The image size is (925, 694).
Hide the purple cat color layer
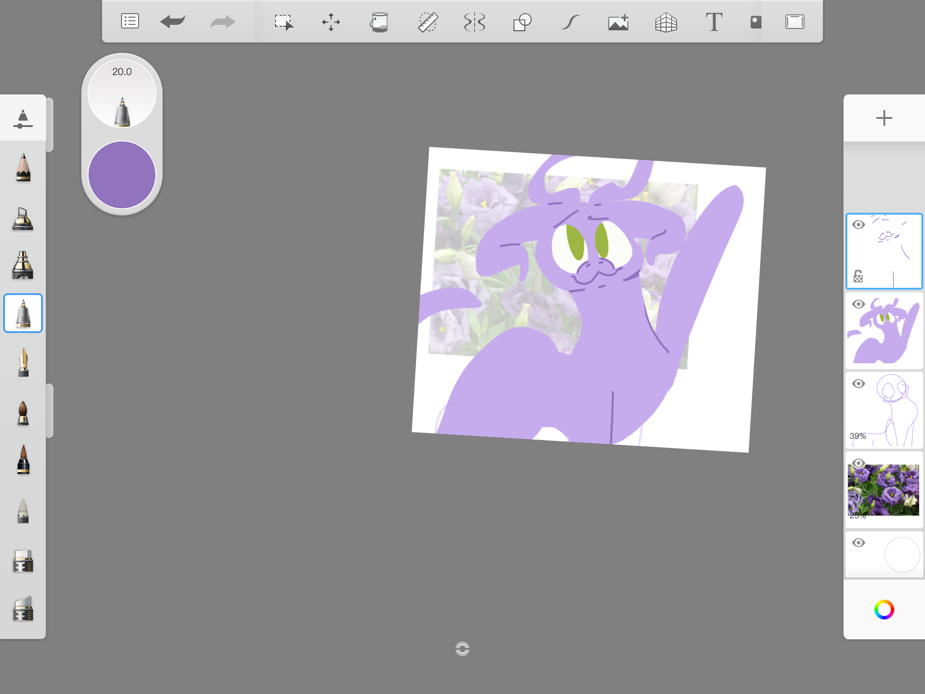[859, 304]
